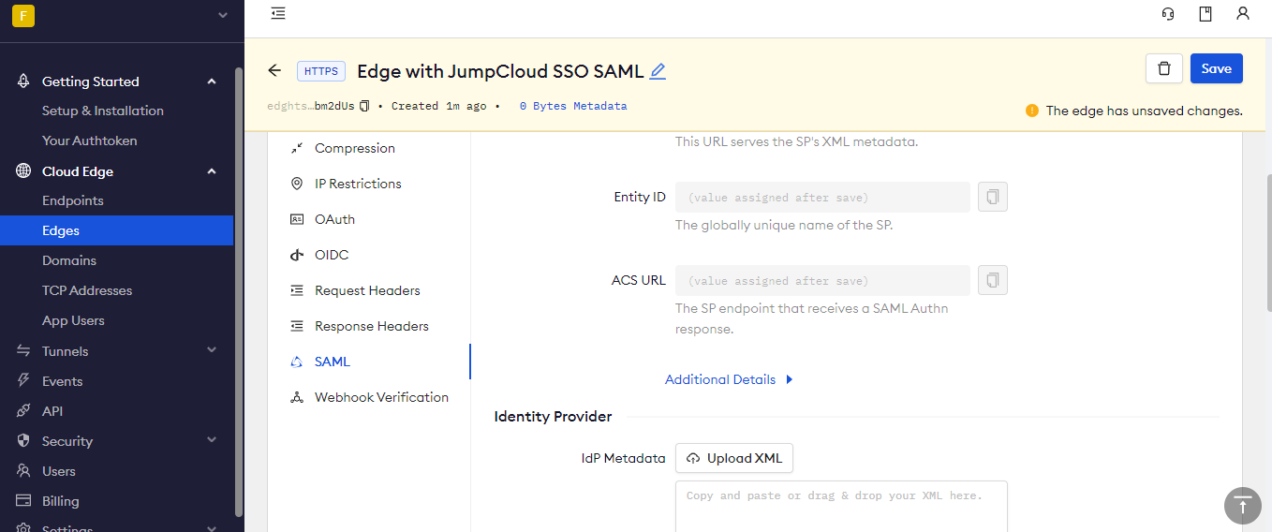Open Setup & Installation
The height and width of the screenshot is (532, 1272).
point(103,111)
